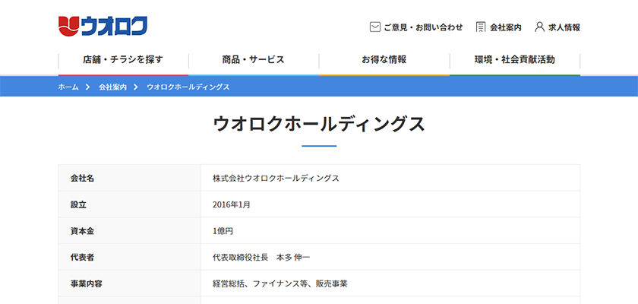Click the 代表取締役社長 本多 伸一 cell
This screenshot has width=638, height=304.
point(390,257)
